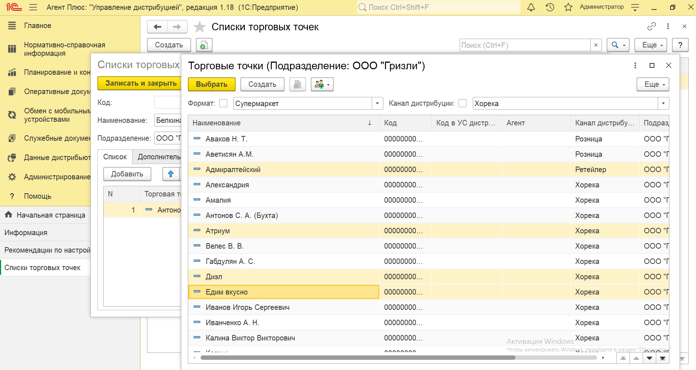This screenshot has width=696, height=370.
Task: Click Создать in Торговые точки dialog
Action: (x=262, y=84)
